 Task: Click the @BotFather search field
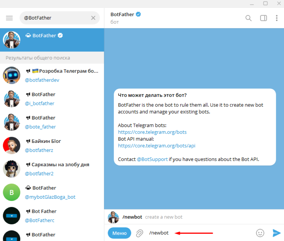[60, 18]
